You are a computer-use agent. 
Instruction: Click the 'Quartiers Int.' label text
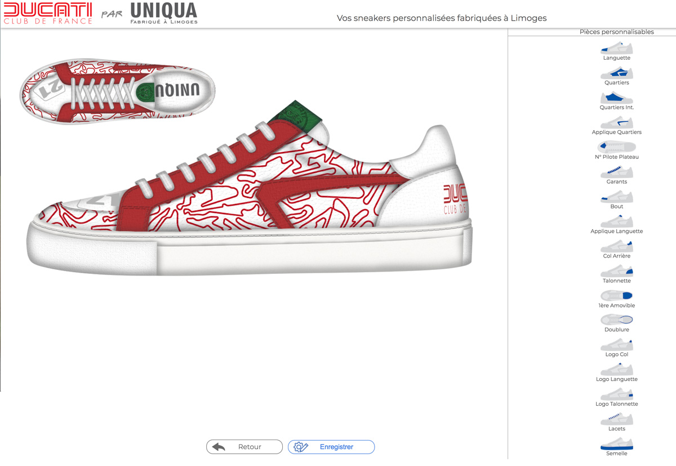coord(617,107)
